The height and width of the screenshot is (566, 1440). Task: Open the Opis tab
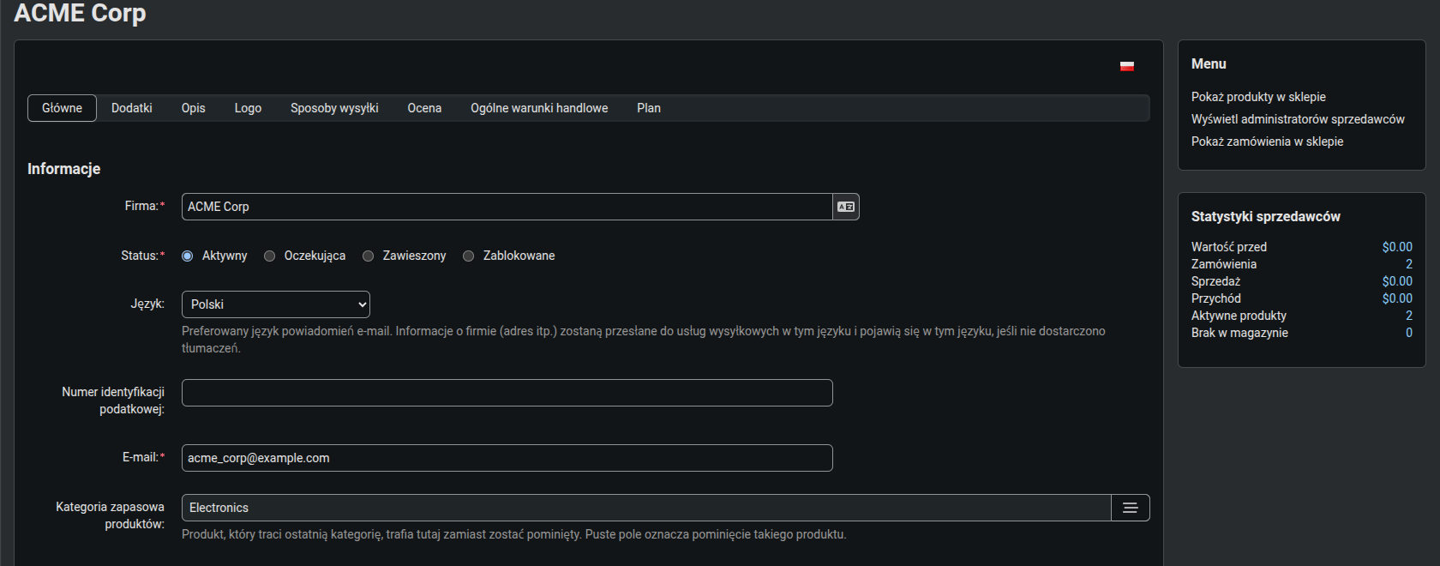[194, 108]
